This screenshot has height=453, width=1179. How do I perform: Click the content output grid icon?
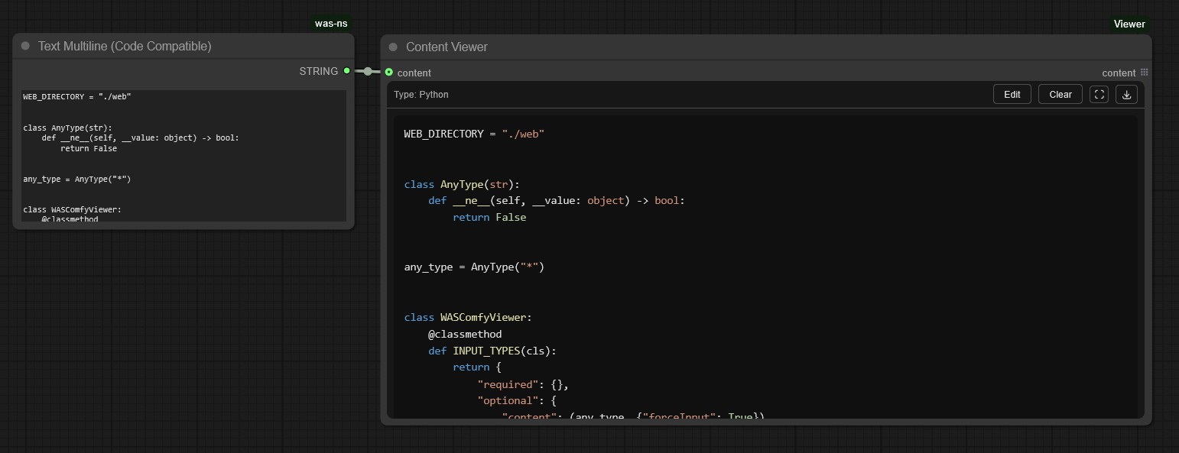(x=1144, y=72)
